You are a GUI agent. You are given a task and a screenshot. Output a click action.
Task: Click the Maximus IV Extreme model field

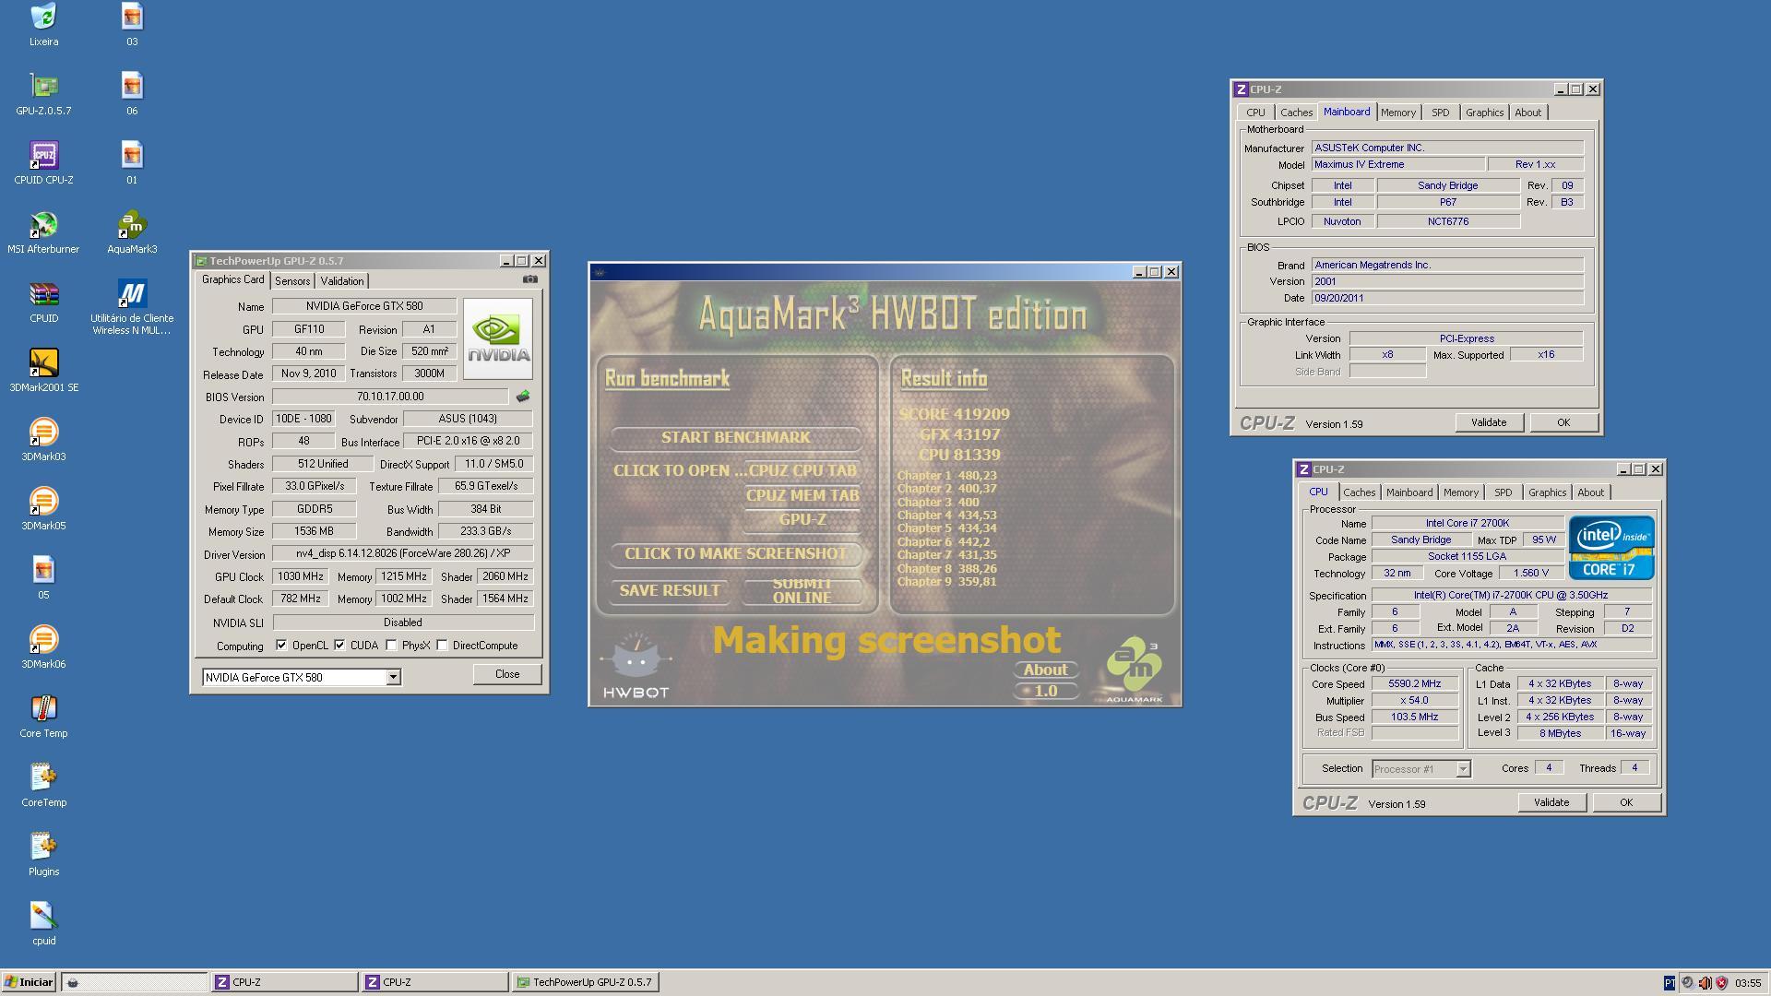[1398, 164]
